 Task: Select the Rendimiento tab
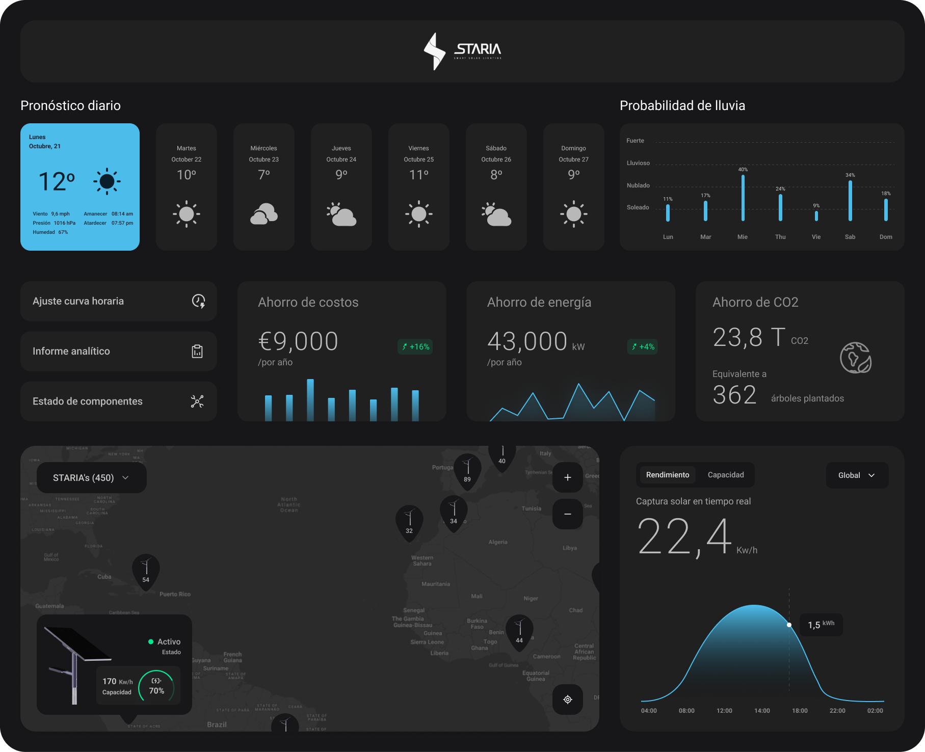point(667,475)
